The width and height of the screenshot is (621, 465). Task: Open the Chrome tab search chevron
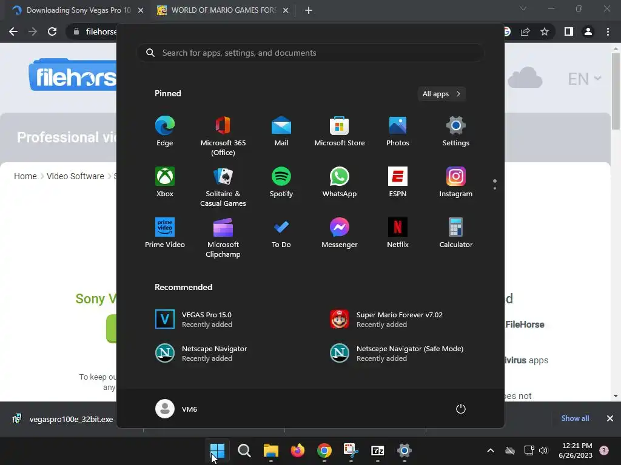523,8
